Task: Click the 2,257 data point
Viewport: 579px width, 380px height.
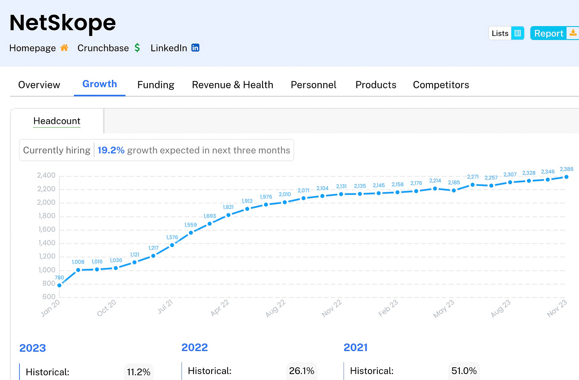Action: (x=492, y=186)
